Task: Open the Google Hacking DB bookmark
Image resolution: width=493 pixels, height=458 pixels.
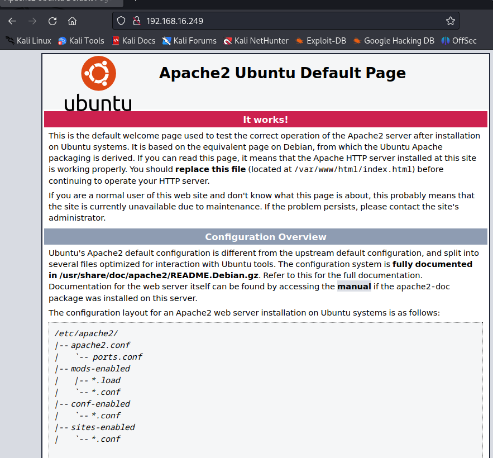Action: point(394,41)
